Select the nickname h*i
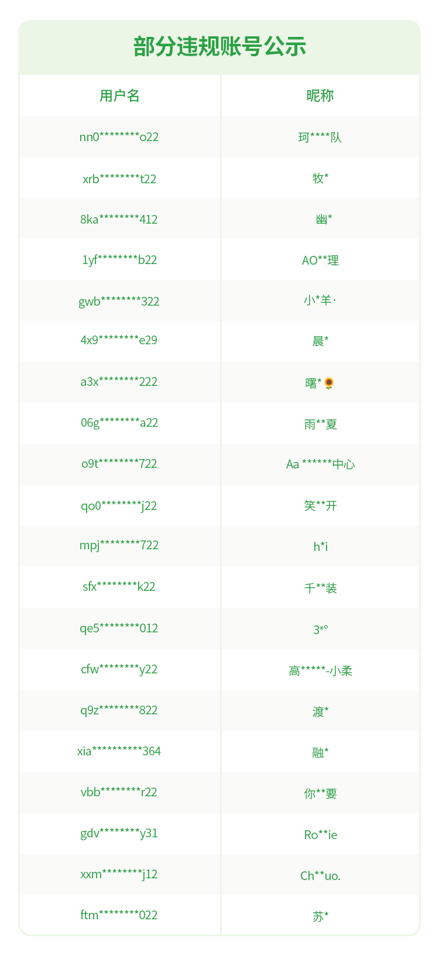 pyautogui.click(x=320, y=547)
